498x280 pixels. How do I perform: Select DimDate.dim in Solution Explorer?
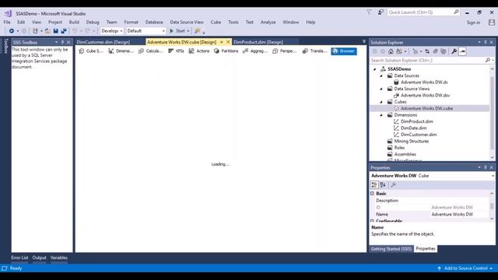click(x=413, y=128)
